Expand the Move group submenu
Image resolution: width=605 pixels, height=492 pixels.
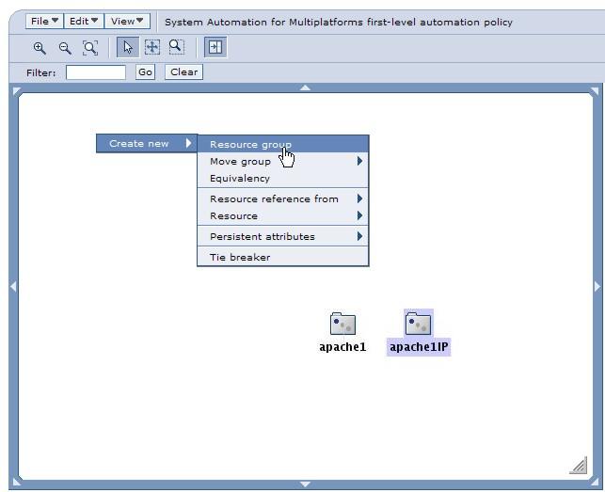pyautogui.click(x=283, y=161)
